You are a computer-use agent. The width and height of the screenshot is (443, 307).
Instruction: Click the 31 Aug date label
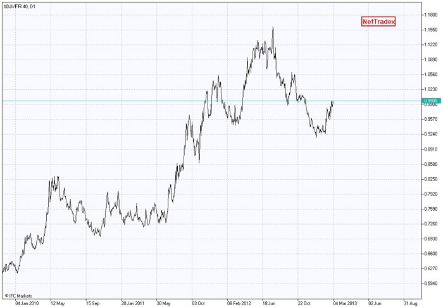[412, 303]
